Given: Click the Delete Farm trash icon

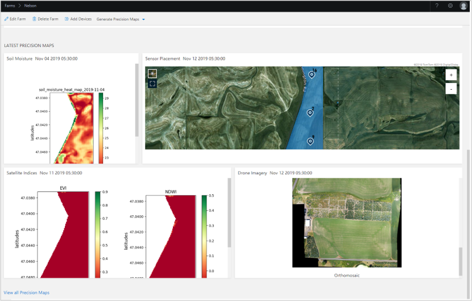Looking at the screenshot, I should (x=34, y=19).
